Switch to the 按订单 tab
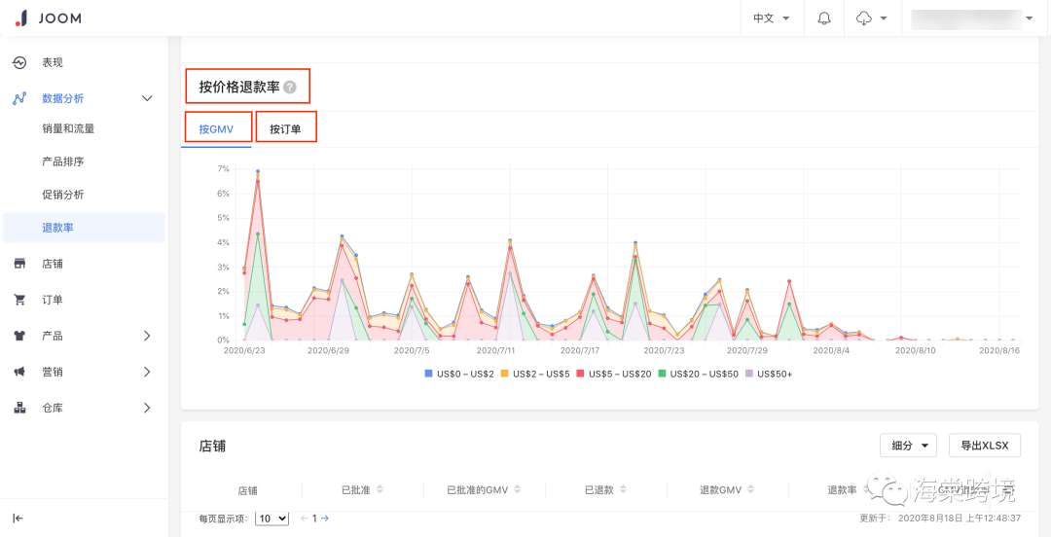This screenshot has width=1051, height=537. tap(285, 129)
